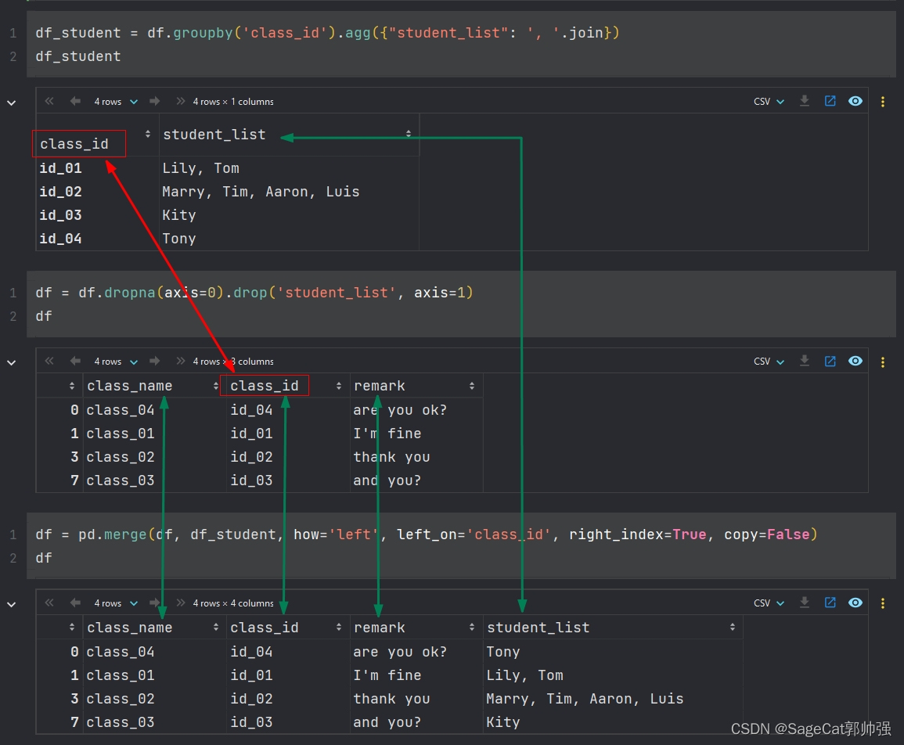The width and height of the screenshot is (904, 745).
Task: Toggle eye view icon for df_student output
Action: 855,102
